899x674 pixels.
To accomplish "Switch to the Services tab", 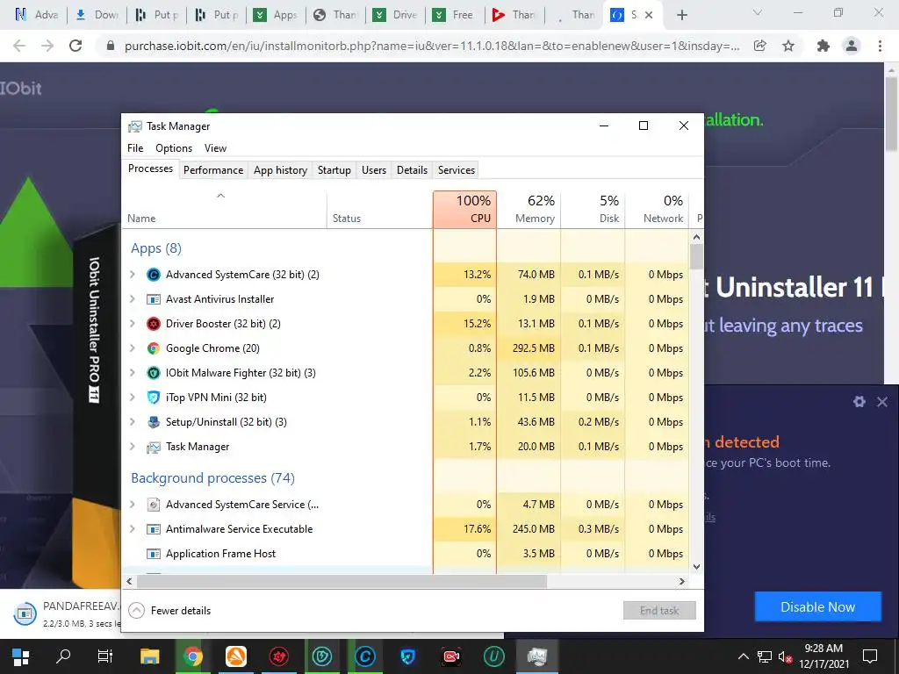I will 457,170.
